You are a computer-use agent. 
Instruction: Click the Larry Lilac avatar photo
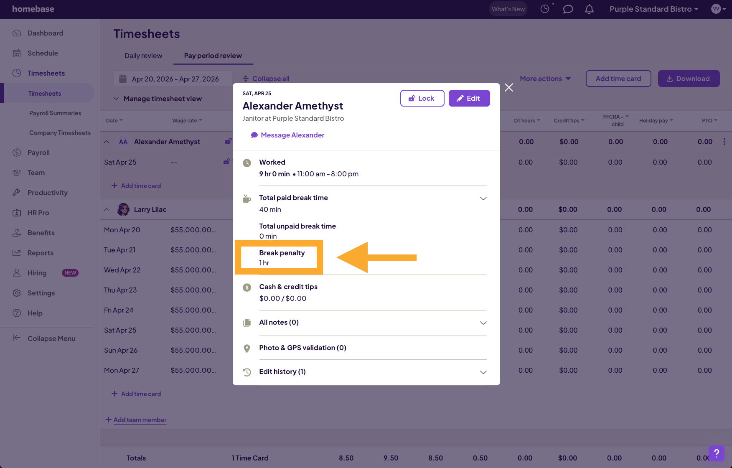[123, 209]
